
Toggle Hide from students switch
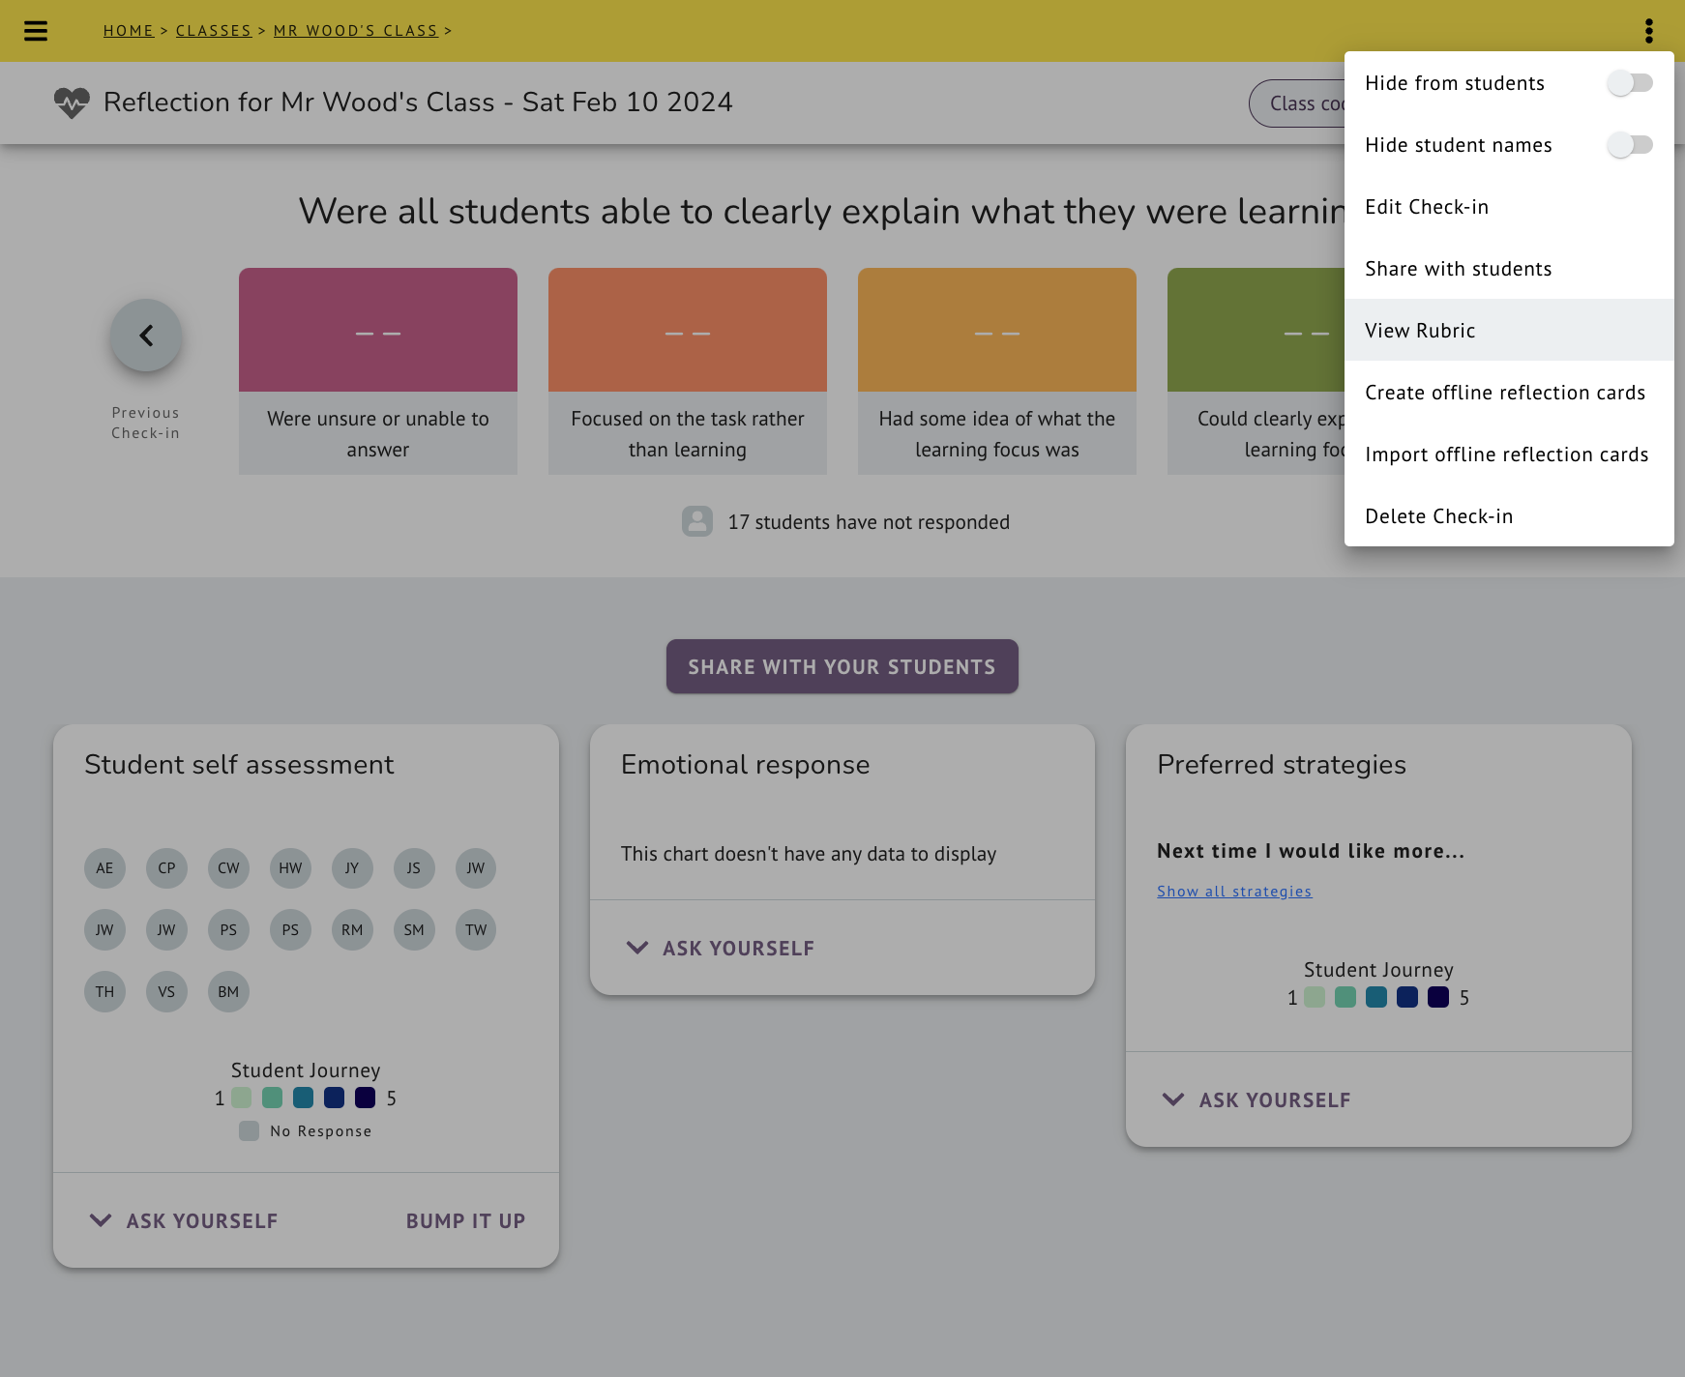coord(1630,83)
